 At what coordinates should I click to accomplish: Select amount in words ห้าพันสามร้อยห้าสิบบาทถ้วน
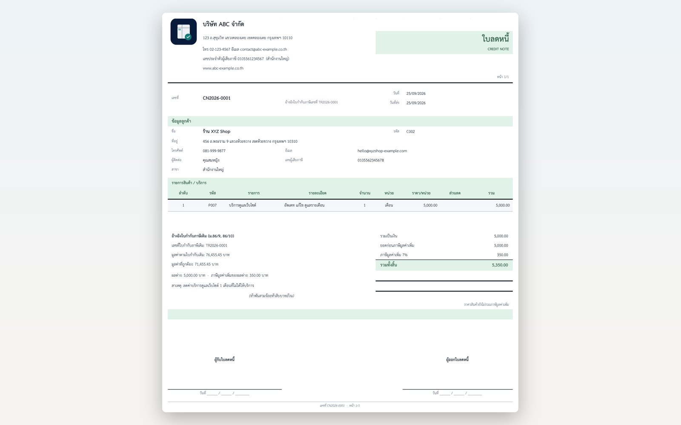(x=272, y=296)
